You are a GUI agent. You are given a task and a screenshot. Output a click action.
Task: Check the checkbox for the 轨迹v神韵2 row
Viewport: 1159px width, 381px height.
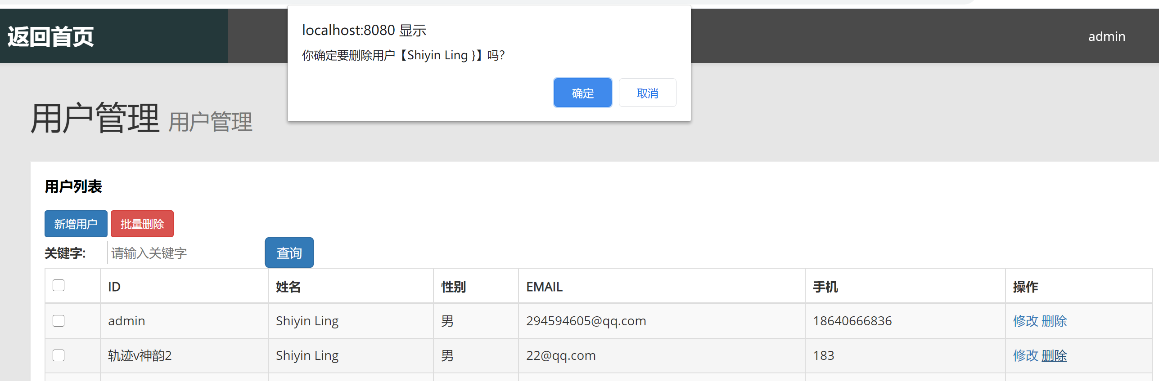point(59,355)
